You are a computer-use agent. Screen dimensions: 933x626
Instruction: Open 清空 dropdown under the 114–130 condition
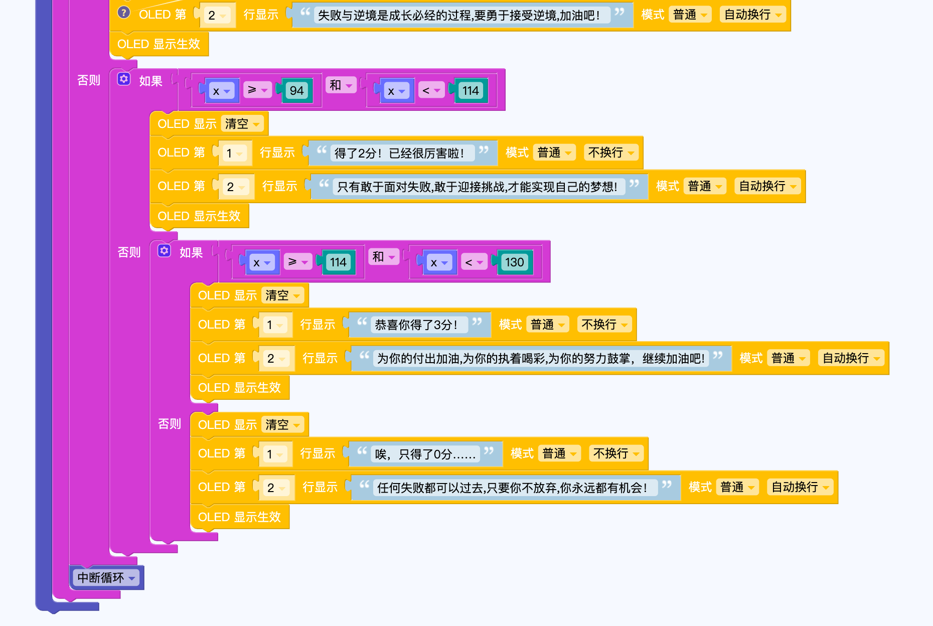[282, 295]
